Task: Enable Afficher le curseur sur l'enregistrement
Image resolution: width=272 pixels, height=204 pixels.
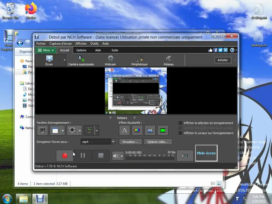Action: [x=180, y=133]
